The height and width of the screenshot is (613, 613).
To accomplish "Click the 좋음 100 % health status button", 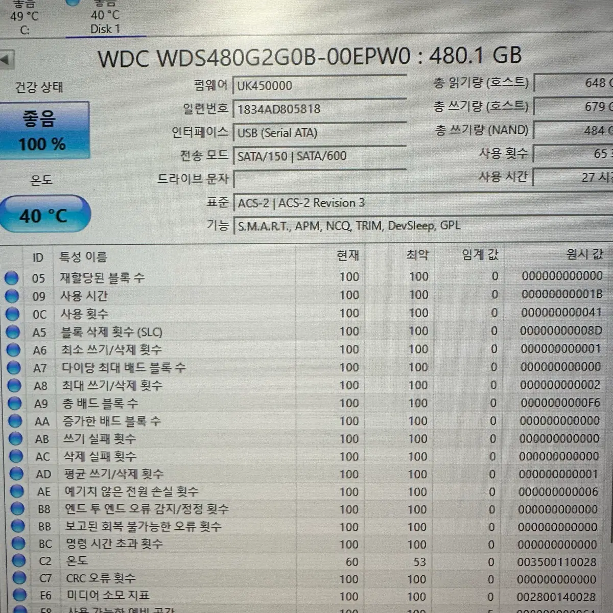I will click(x=44, y=130).
